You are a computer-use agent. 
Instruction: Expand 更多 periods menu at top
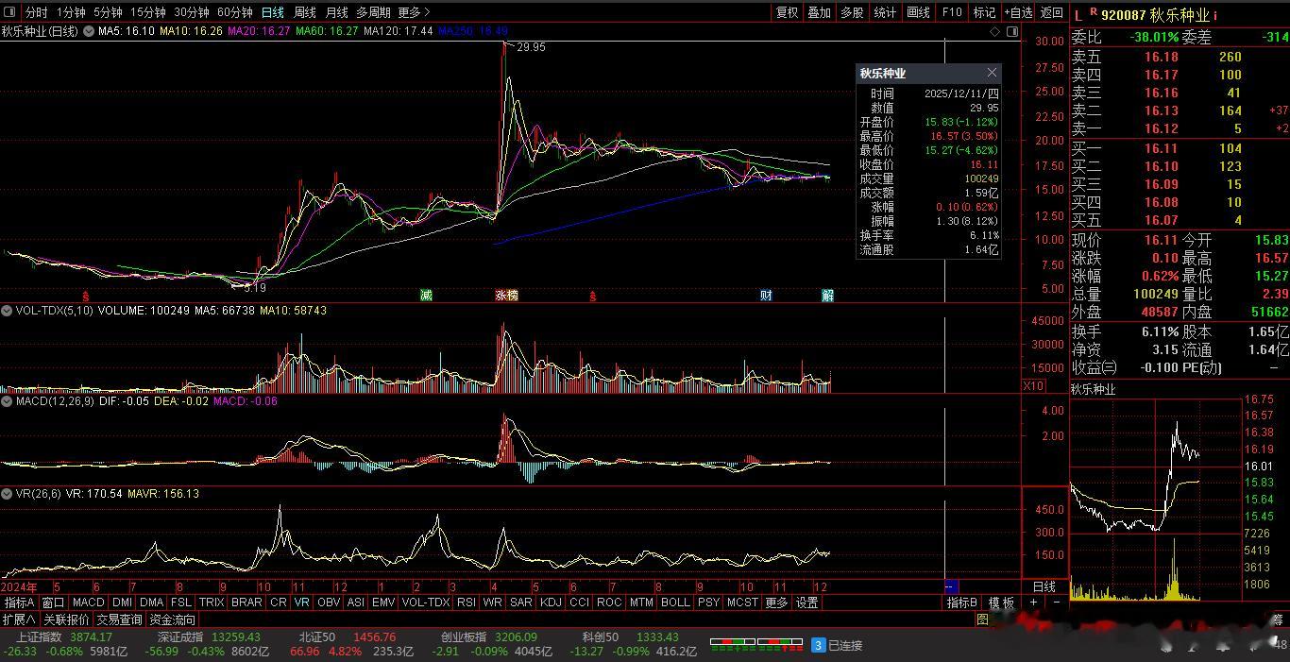click(x=414, y=12)
